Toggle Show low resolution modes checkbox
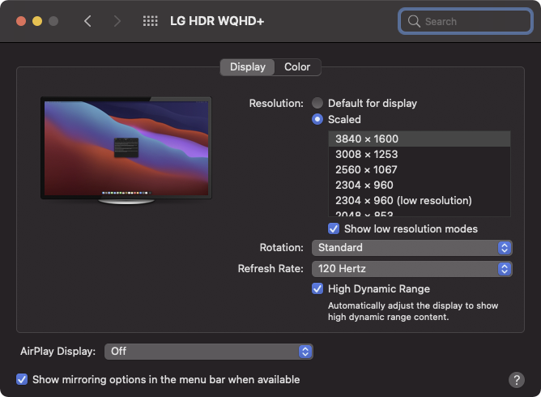Screen dimensions: 541x397 (x=334, y=228)
